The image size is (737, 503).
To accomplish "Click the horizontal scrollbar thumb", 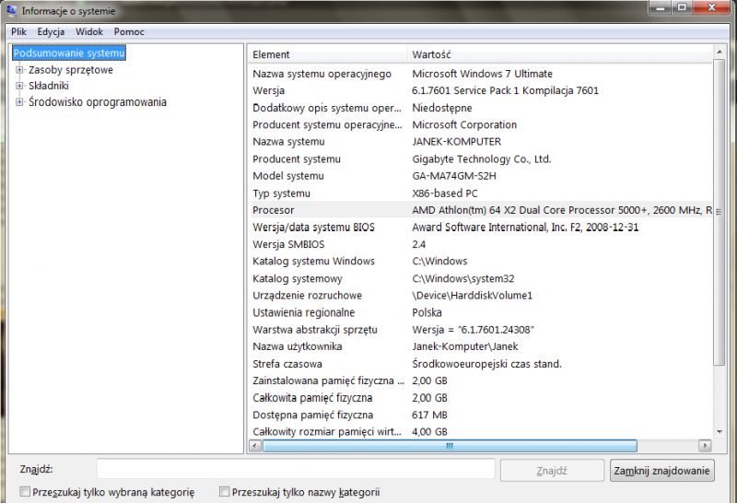I will (x=450, y=445).
